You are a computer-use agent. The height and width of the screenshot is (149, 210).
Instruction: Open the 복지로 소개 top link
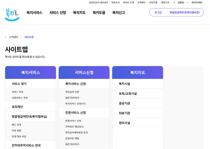128,2
